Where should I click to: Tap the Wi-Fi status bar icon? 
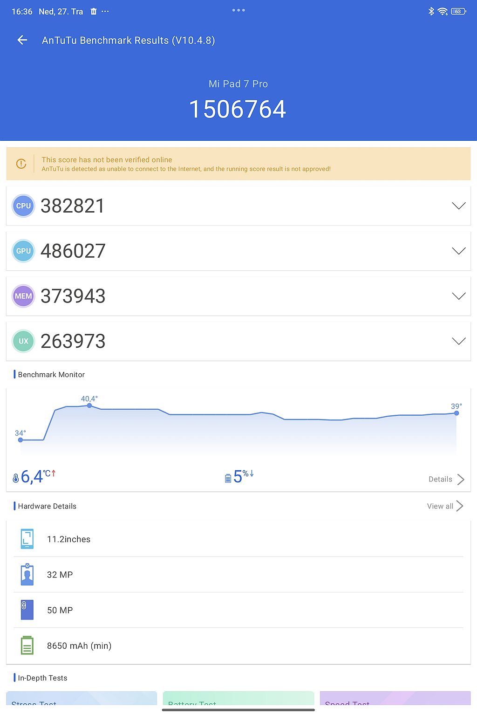(x=443, y=11)
